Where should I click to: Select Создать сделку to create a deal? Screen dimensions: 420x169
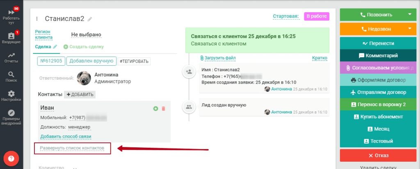(84, 47)
